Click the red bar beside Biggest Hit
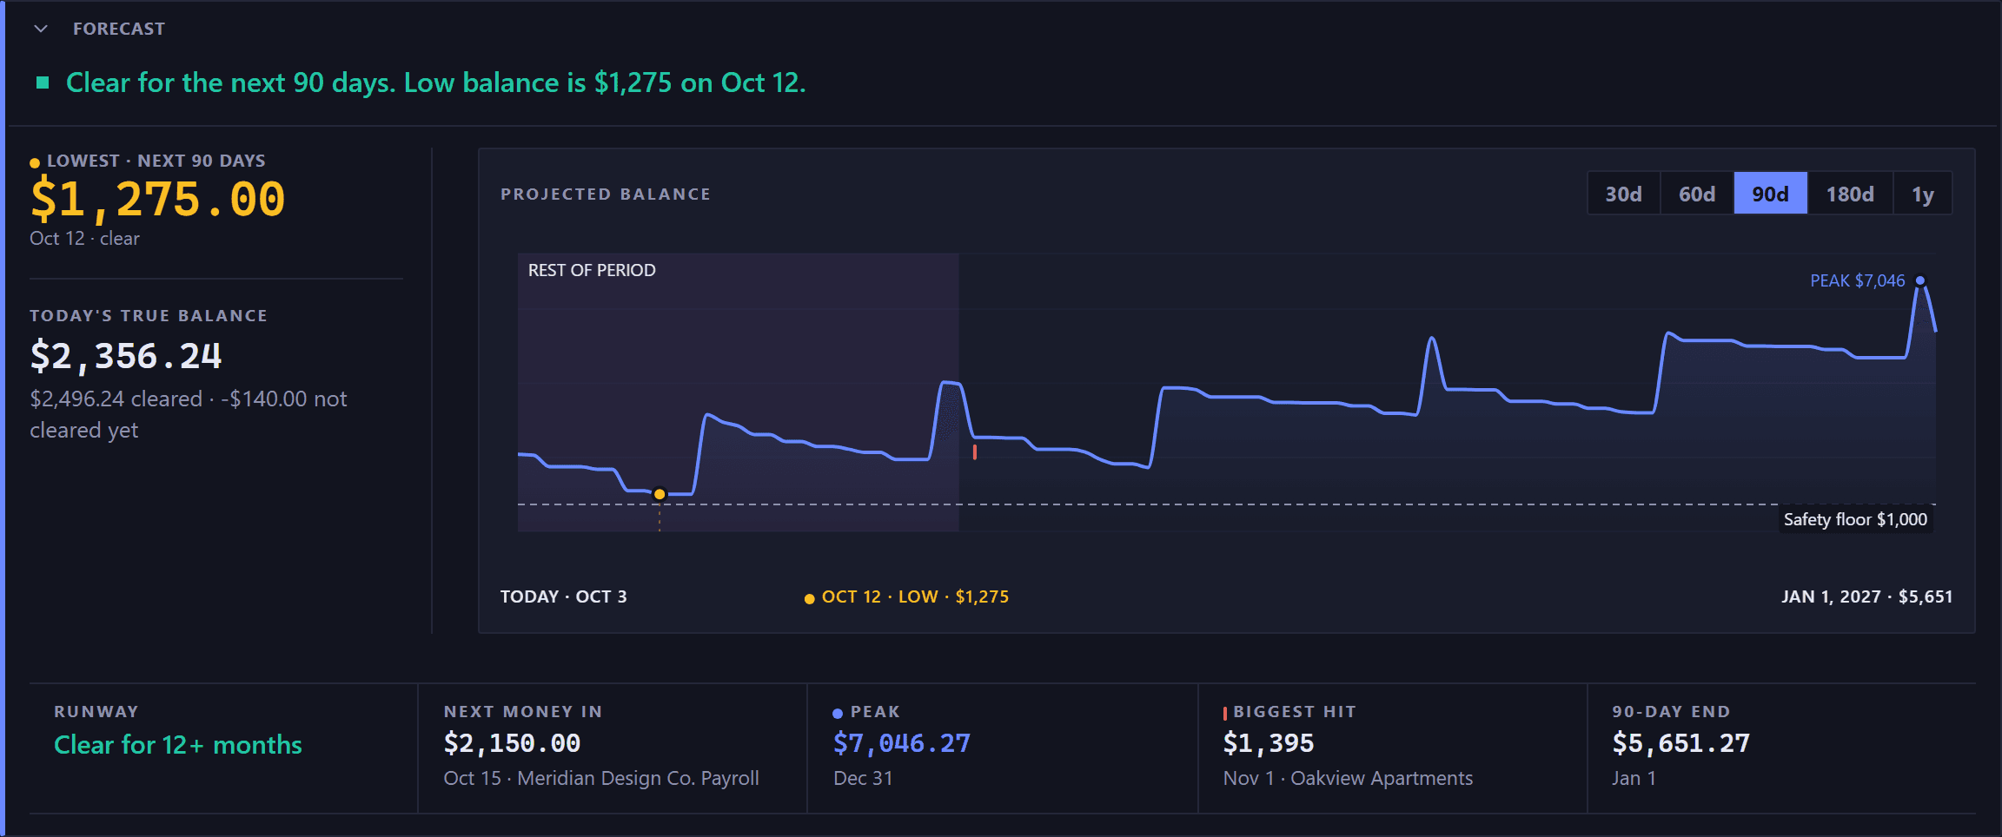 [1225, 714]
